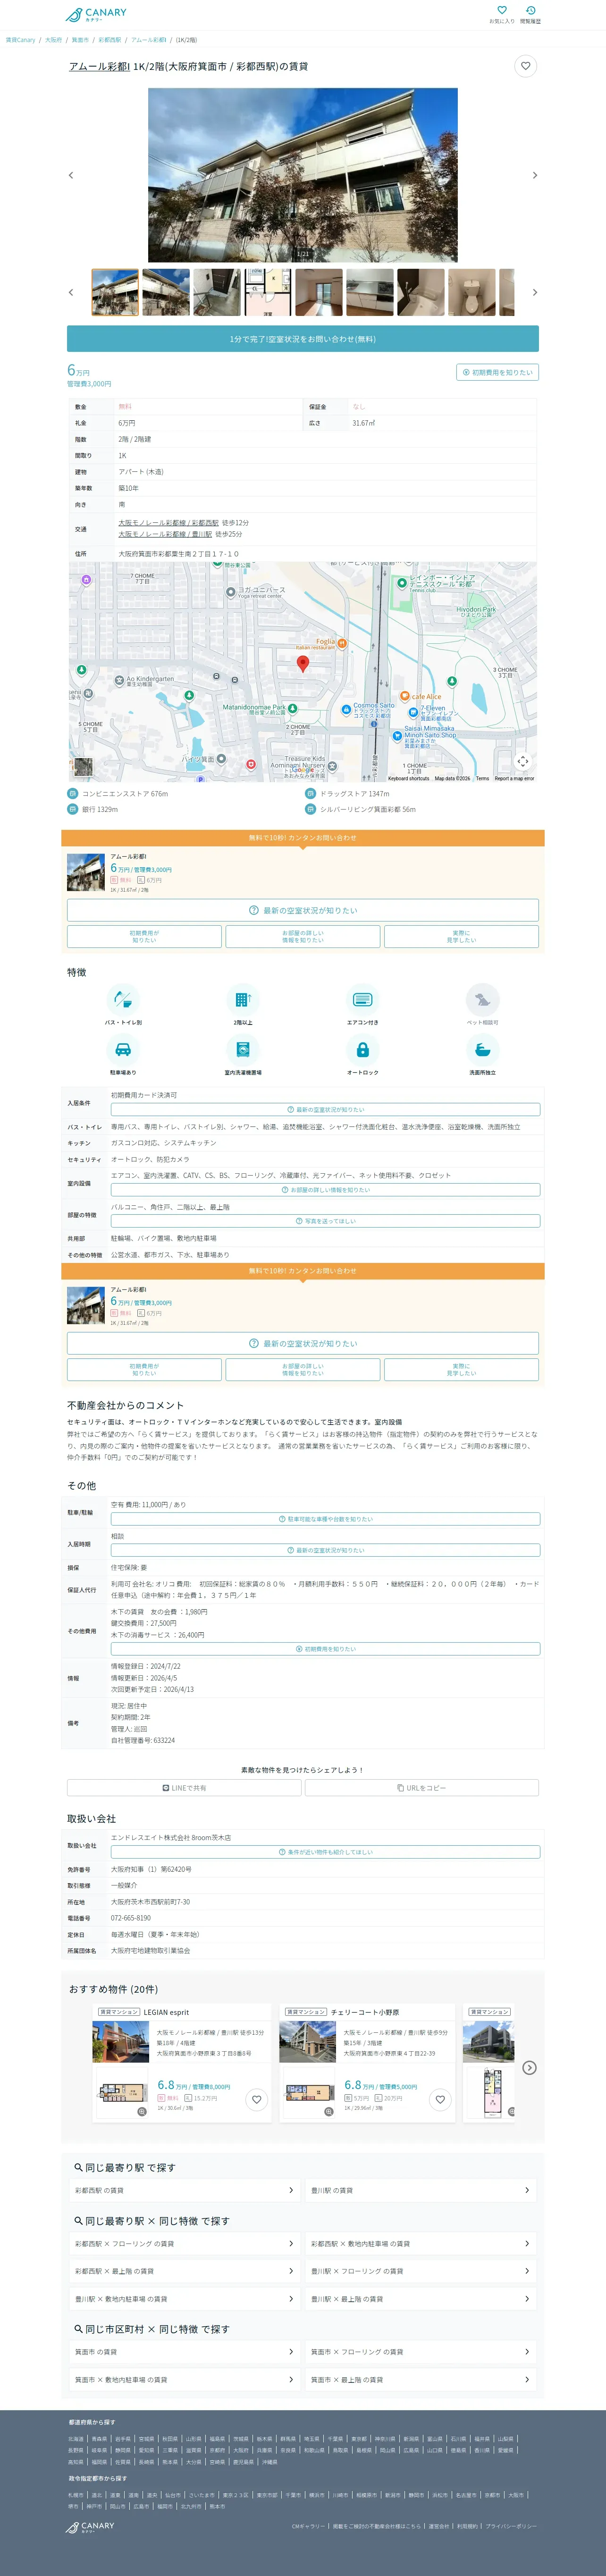Open 彩都西駅 × フローリング の賃貸
The image size is (606, 2576).
click(184, 2243)
